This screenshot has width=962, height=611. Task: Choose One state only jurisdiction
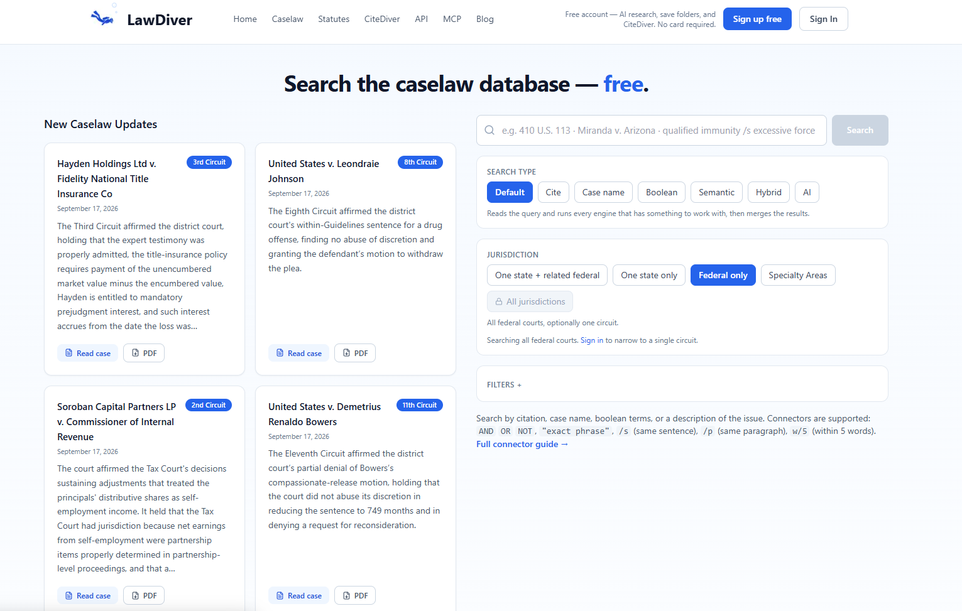(649, 275)
